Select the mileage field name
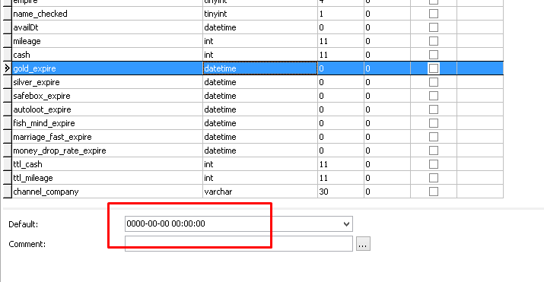This screenshot has width=544, height=282. (x=27, y=41)
